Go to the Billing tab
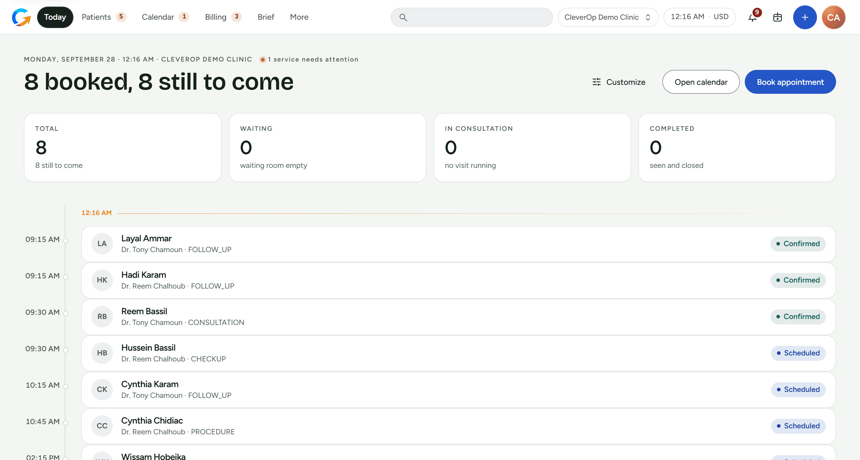860x460 pixels. click(x=223, y=17)
